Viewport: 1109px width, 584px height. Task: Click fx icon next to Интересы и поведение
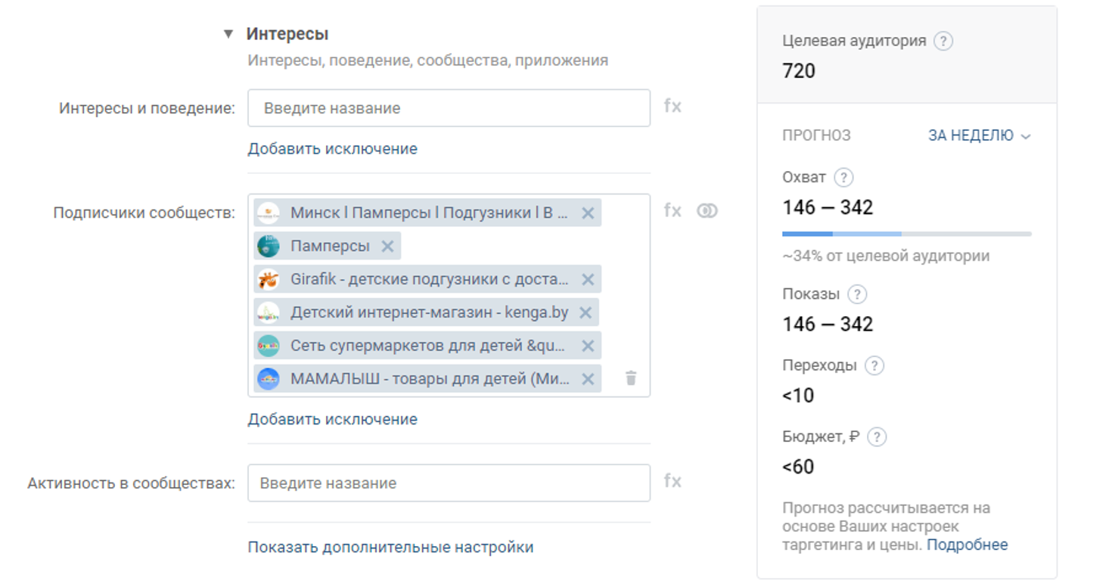673,107
